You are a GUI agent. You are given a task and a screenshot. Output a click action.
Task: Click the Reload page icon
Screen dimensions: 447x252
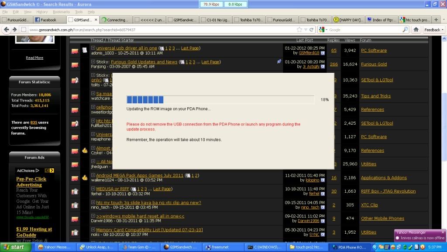pos(311,30)
